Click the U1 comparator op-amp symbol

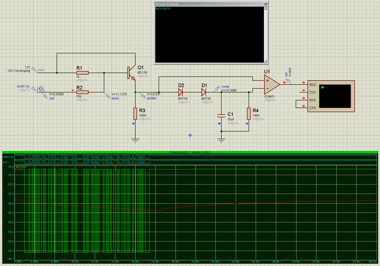tap(271, 84)
